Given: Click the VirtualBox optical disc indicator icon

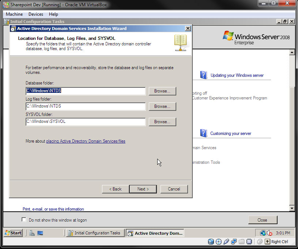Looking at the screenshot, I should (x=219, y=242).
